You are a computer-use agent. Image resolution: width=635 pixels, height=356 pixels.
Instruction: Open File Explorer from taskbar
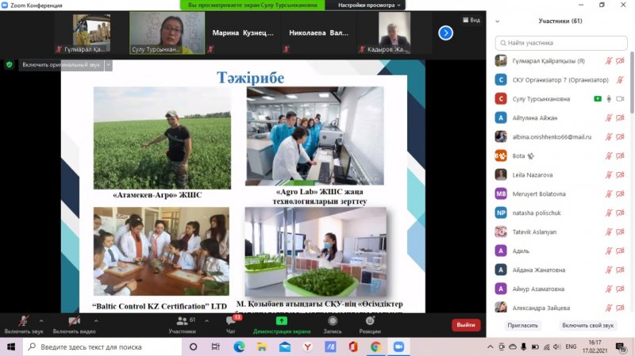[x=262, y=346]
